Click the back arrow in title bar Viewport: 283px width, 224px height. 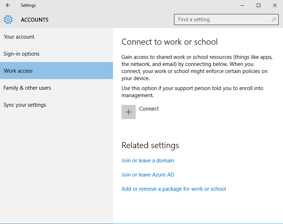pos(8,5)
